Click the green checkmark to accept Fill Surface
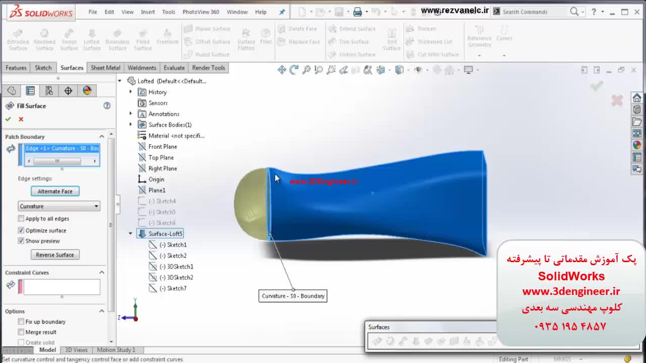 click(8, 119)
